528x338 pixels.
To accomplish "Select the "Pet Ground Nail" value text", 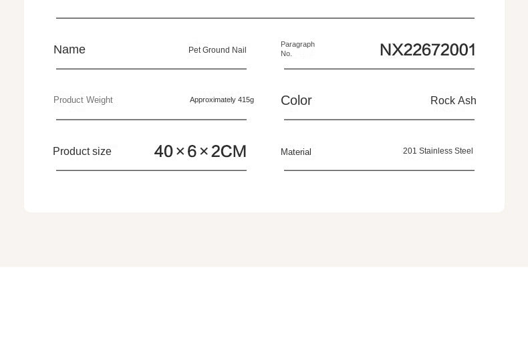I will (217, 50).
